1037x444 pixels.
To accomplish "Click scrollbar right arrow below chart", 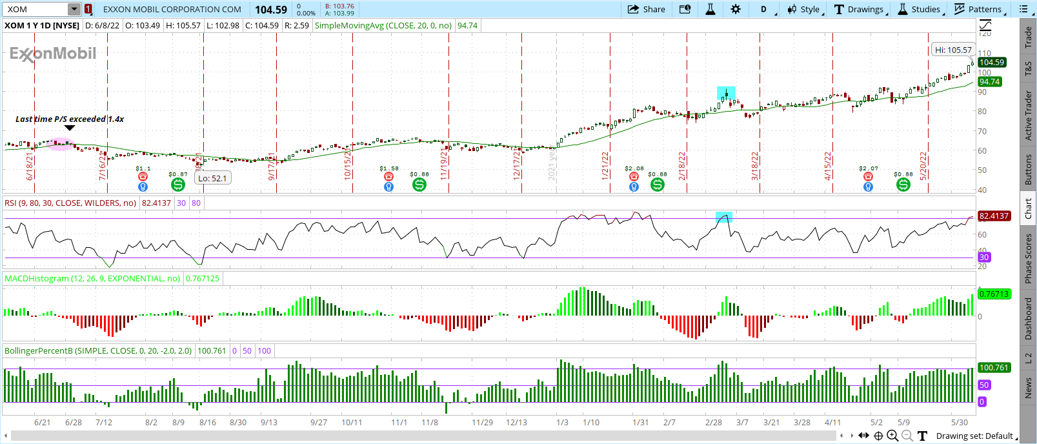I will 852,436.
